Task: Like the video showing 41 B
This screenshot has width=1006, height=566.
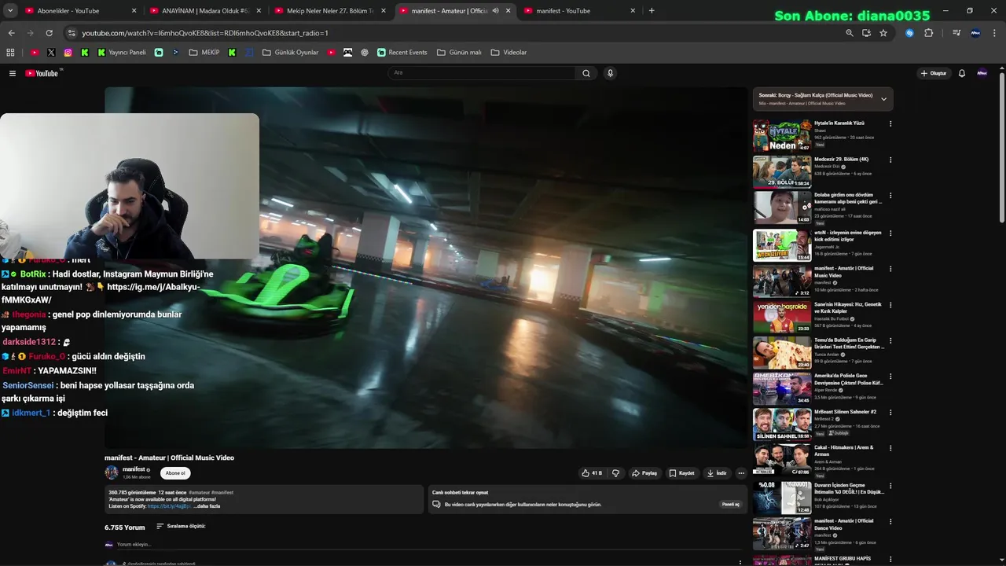Action: pos(592,473)
